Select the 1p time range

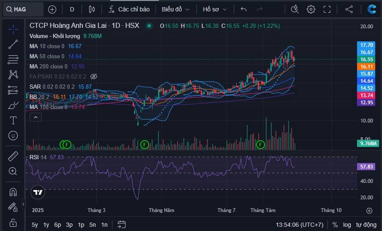(x=81, y=225)
